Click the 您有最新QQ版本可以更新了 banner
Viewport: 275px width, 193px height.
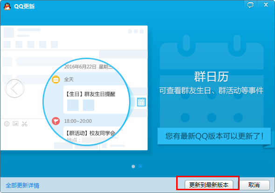click(x=214, y=136)
